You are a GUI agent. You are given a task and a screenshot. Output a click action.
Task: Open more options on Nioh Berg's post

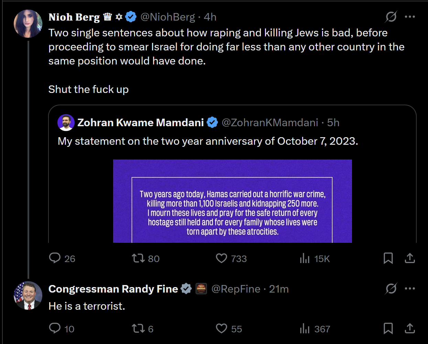(410, 16)
